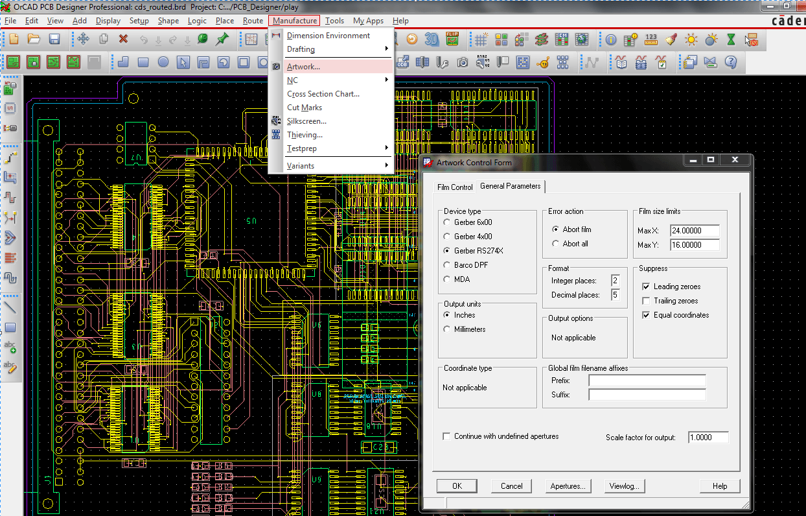Click the diagonal Add Line tool
Viewport: 806px width, 516px height.
[10, 307]
